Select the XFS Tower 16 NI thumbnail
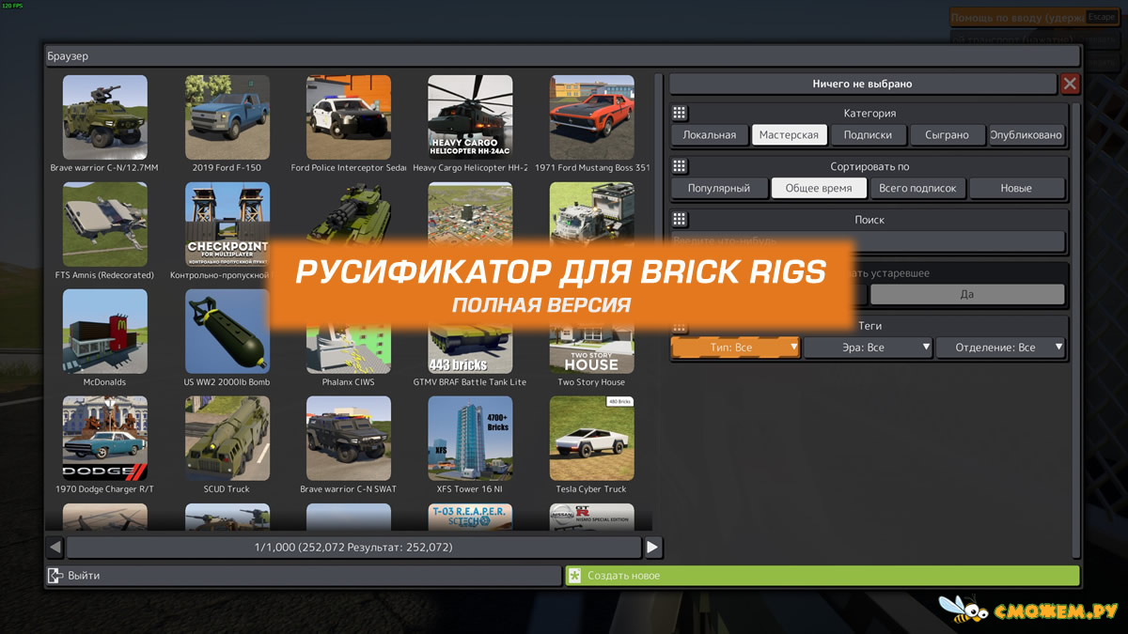The image size is (1128, 634). coord(470,439)
